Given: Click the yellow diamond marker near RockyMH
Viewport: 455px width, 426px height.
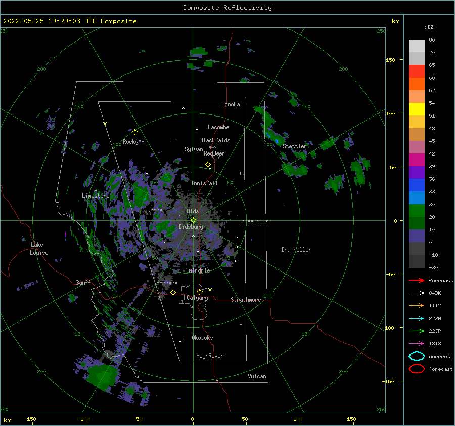Looking at the screenshot, I should coord(135,132).
